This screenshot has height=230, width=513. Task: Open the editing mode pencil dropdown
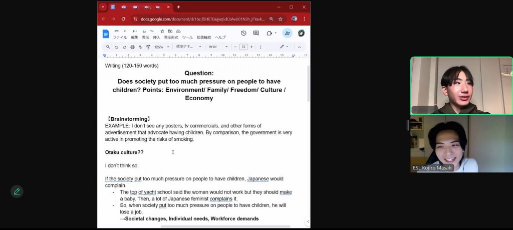click(285, 47)
